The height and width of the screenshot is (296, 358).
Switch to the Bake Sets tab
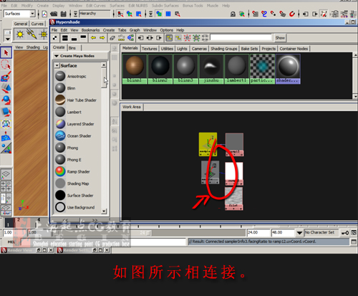[x=249, y=49]
